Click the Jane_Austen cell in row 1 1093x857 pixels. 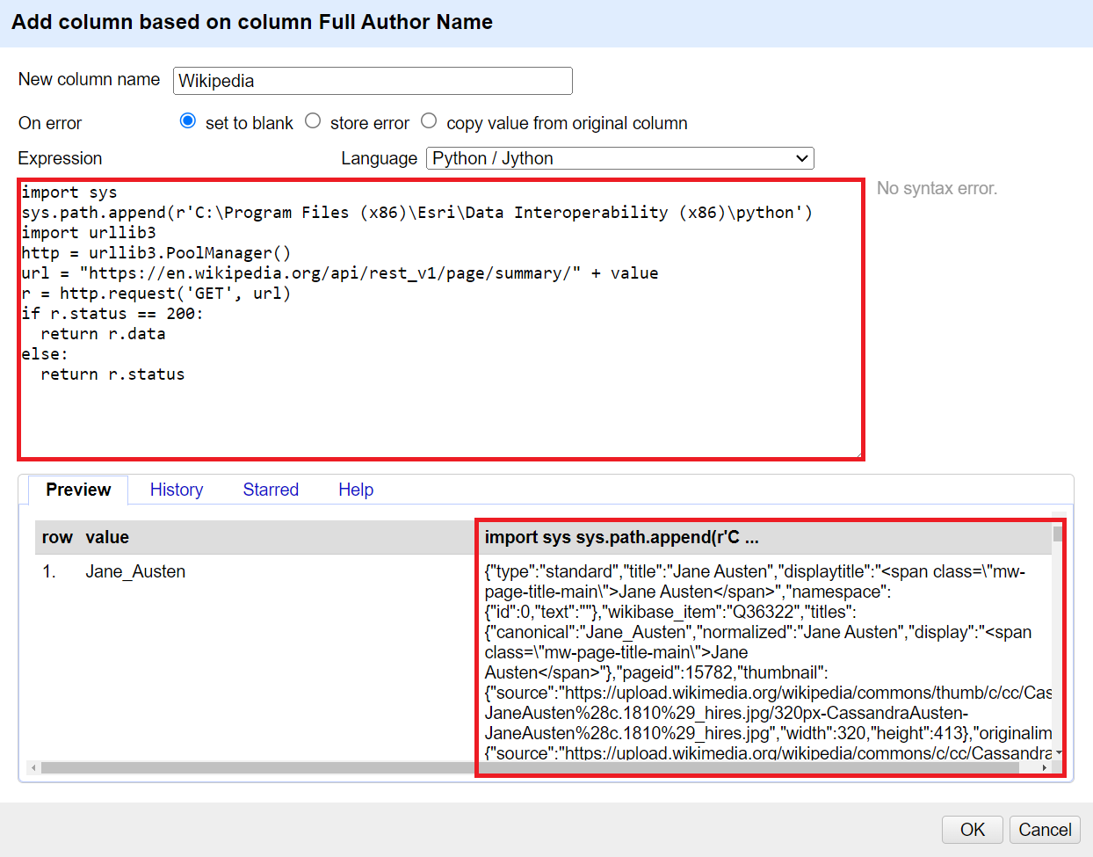[x=135, y=571]
